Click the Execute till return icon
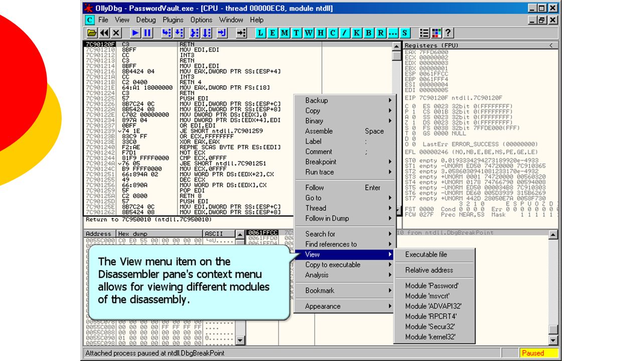This screenshot has height=361, width=642. pos(223,33)
